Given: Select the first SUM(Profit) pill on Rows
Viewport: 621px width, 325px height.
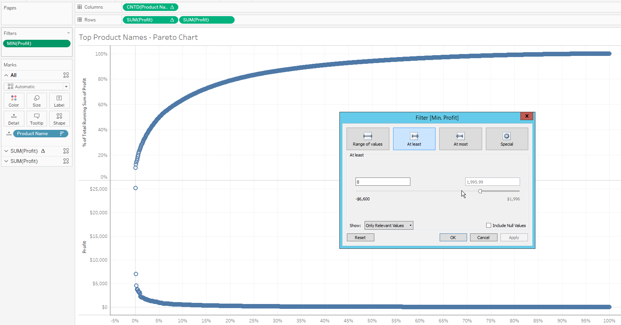Looking at the screenshot, I should click(151, 20).
